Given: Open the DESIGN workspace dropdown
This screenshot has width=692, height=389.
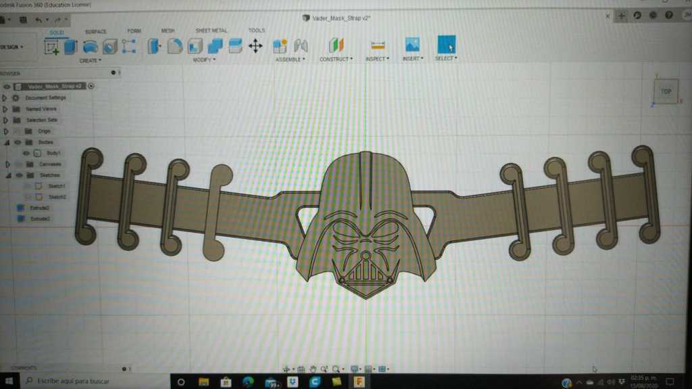Looking at the screenshot, I should (x=12, y=47).
